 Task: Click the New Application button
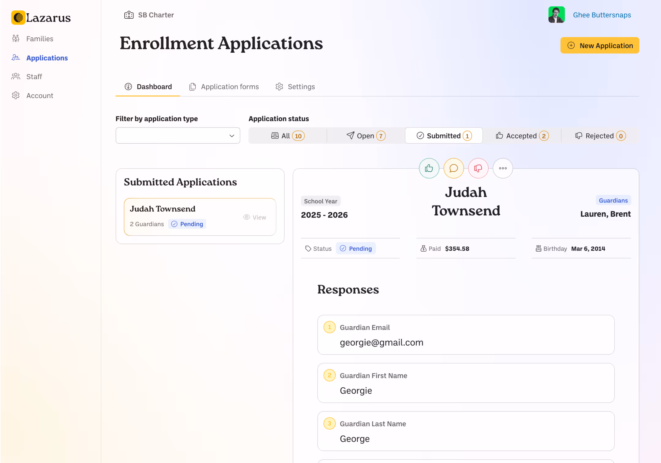point(599,45)
